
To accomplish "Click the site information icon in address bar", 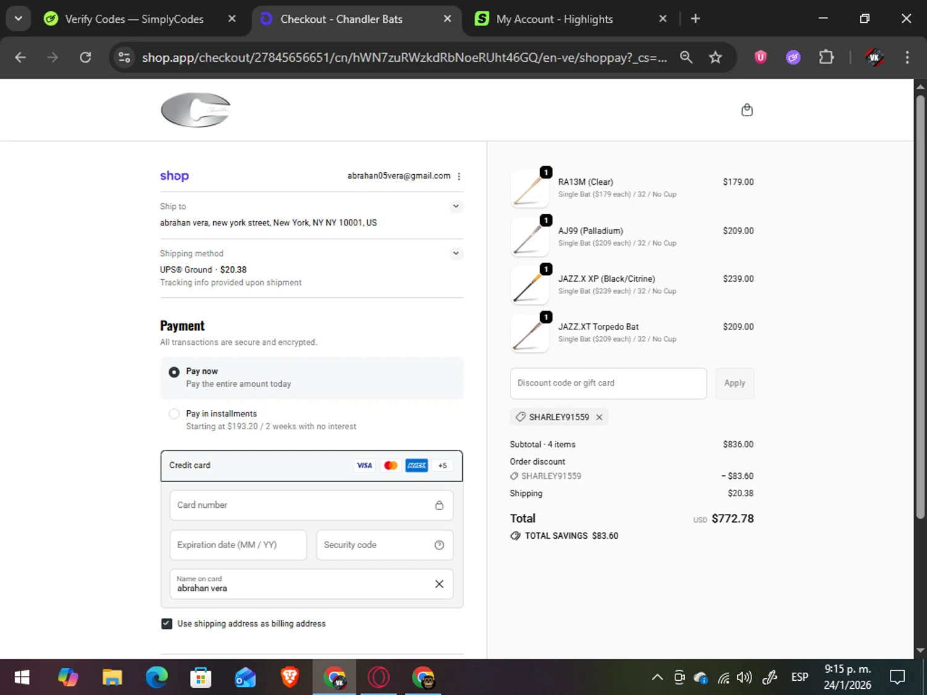I will click(124, 57).
